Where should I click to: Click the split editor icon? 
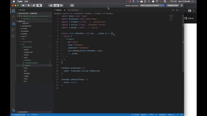click(177, 10)
